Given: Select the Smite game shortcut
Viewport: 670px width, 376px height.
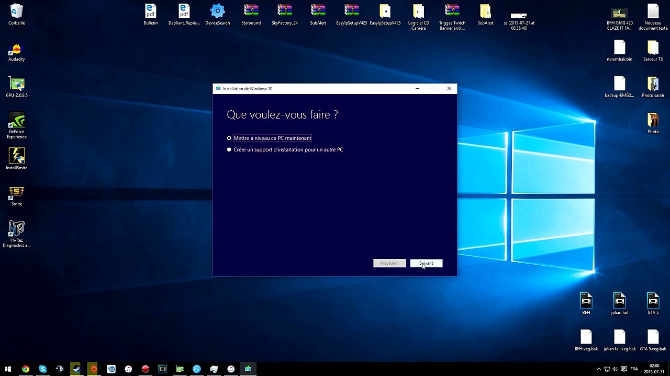Looking at the screenshot, I should [x=17, y=196].
